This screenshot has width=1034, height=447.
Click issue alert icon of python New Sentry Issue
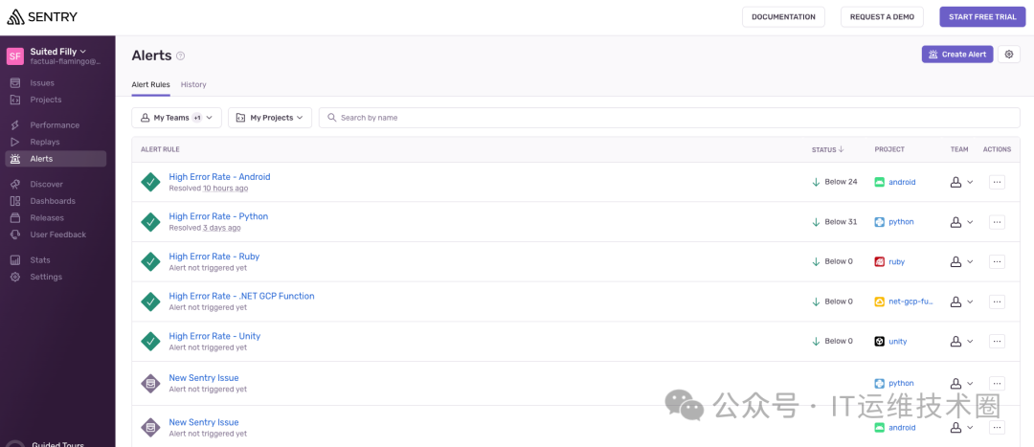151,383
